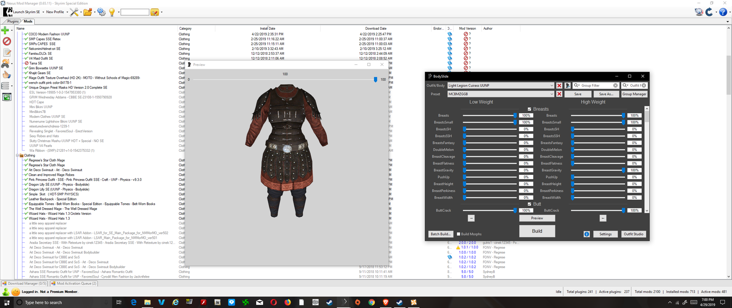
Task: Click the Save As... preset button
Action: (x=606, y=94)
